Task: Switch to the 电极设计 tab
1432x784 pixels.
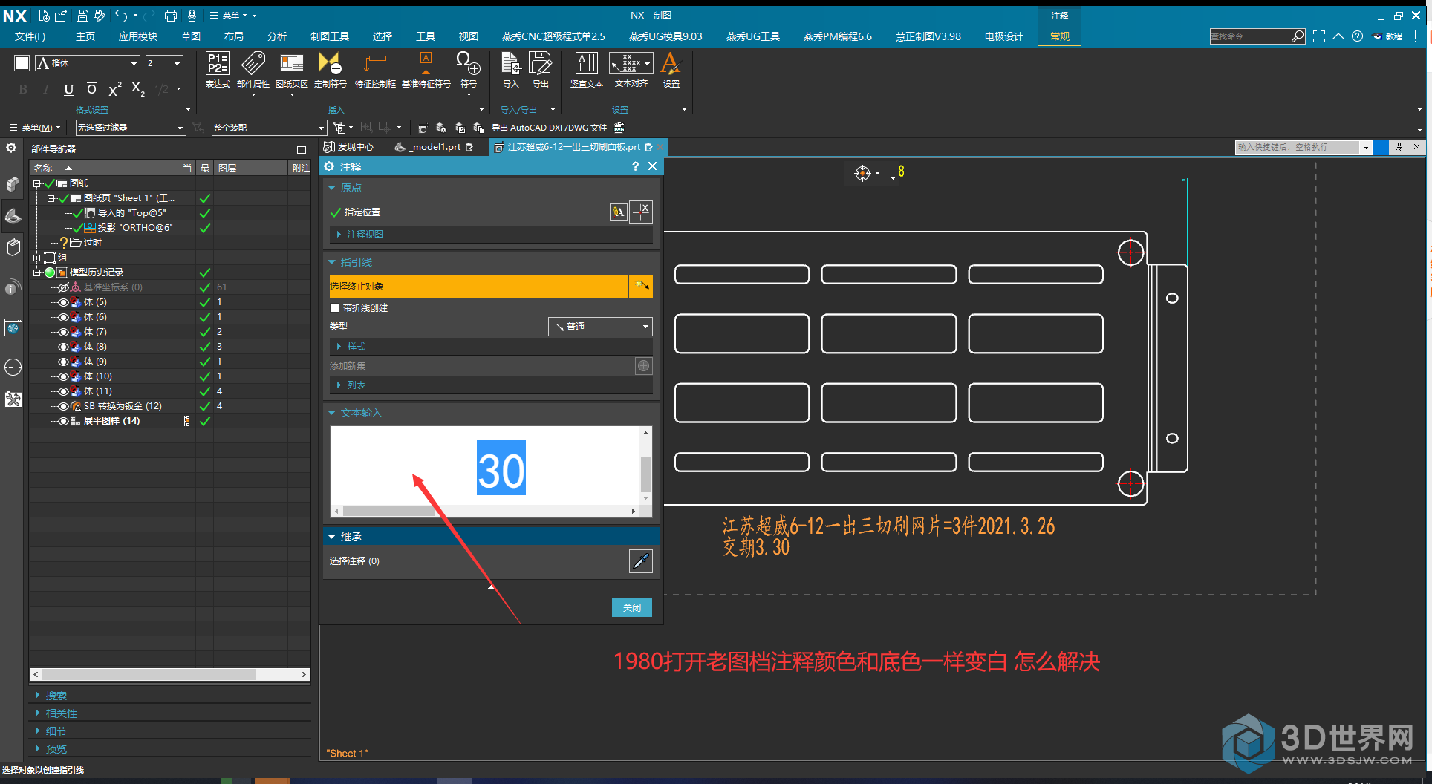Action: pyautogui.click(x=1004, y=36)
